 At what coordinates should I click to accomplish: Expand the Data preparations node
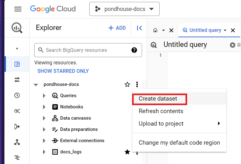pos(44,129)
